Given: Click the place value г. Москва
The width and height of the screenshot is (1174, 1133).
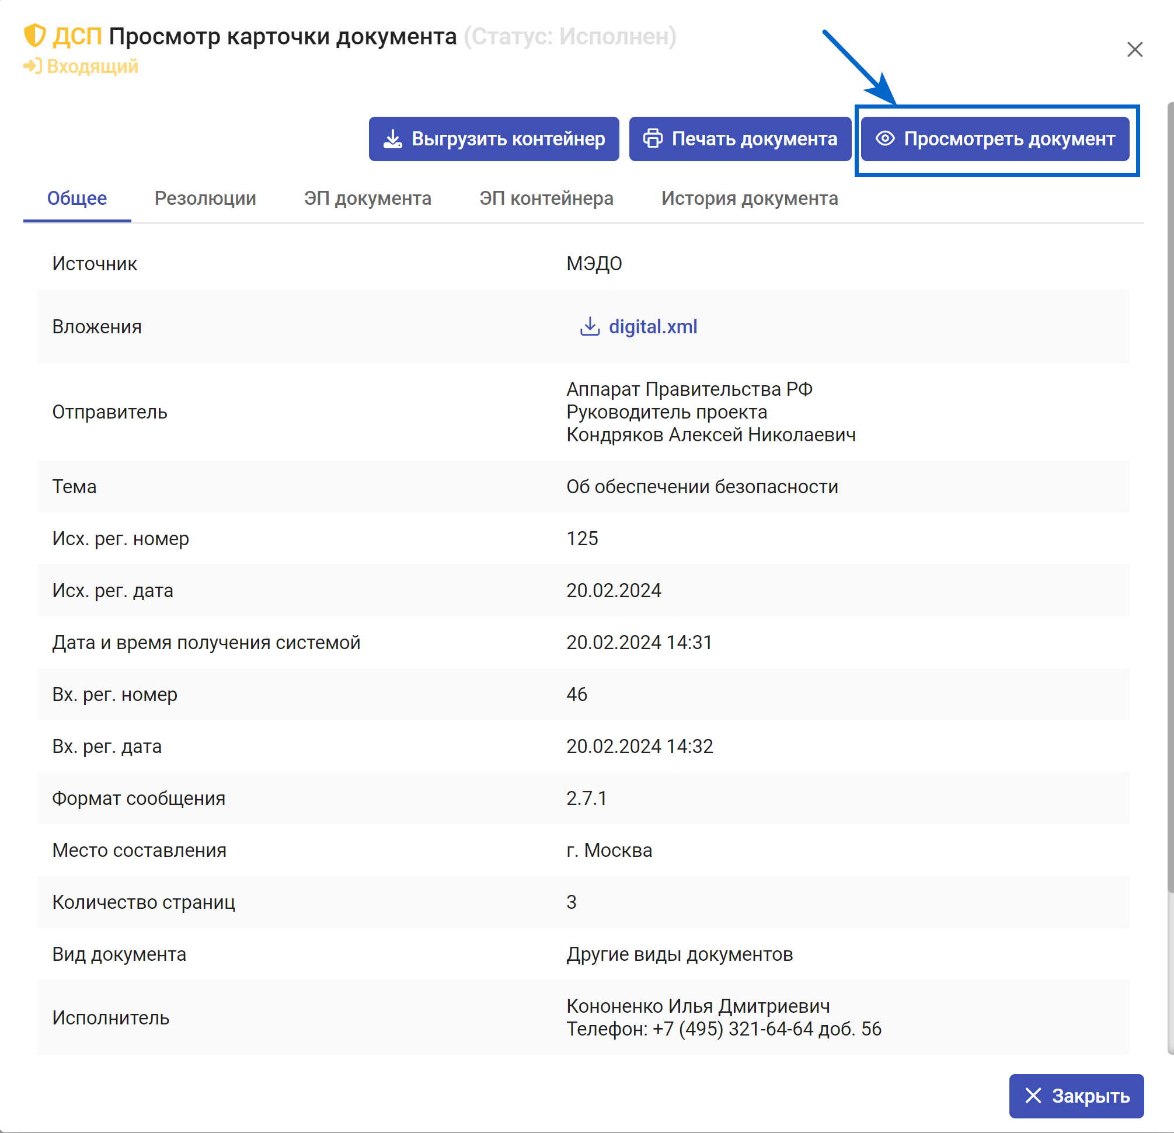Looking at the screenshot, I should pyautogui.click(x=609, y=850).
